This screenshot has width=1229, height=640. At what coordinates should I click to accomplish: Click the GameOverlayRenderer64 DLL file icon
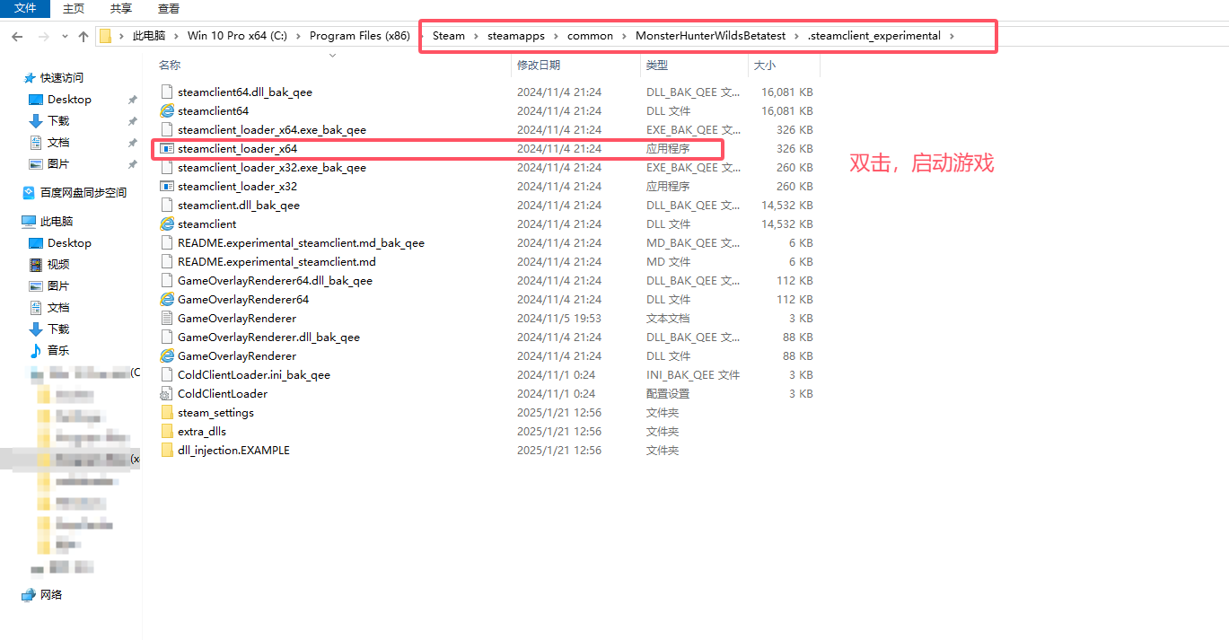tap(167, 300)
